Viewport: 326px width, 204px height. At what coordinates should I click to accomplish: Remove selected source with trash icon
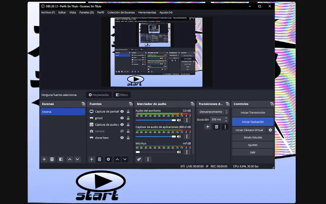[x=99, y=159]
